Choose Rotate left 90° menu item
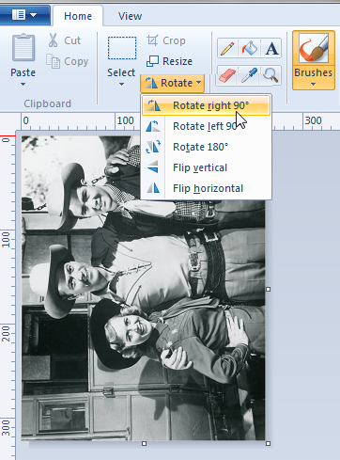The height and width of the screenshot is (460, 340). (206, 126)
